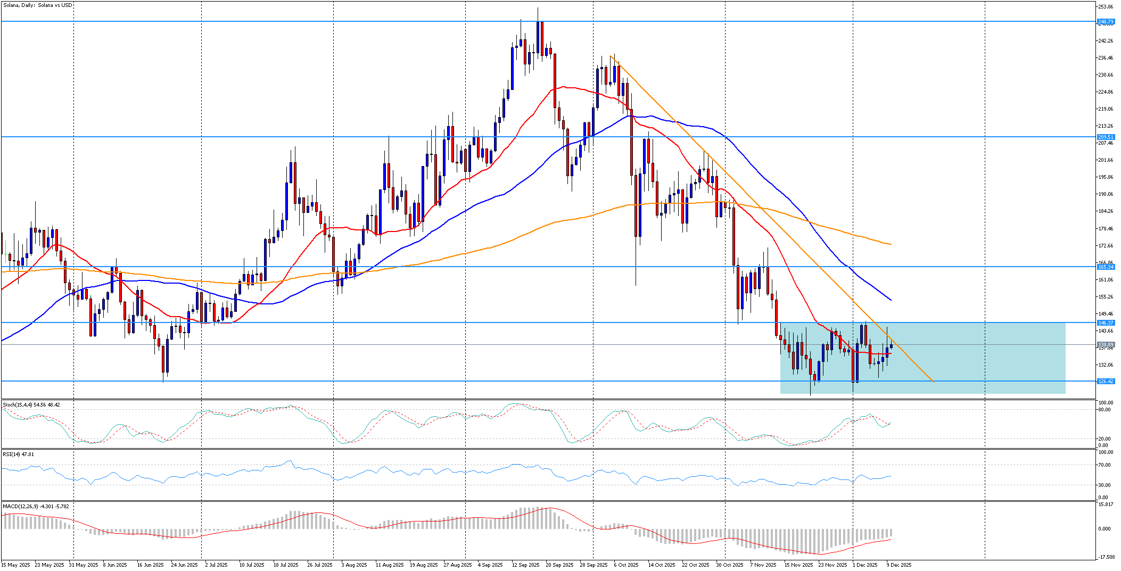
Task: Click the 9 Dec 2025 date label
Action: (899, 565)
